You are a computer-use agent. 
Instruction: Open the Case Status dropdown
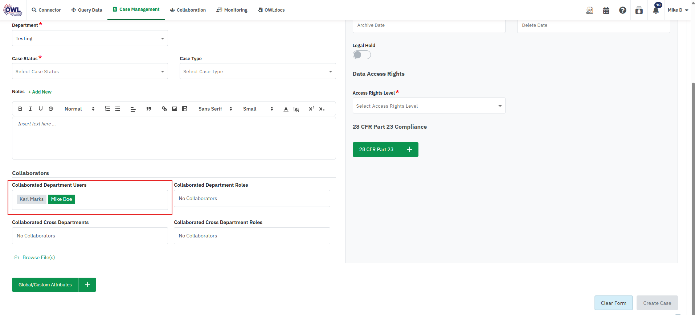click(x=90, y=71)
